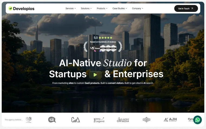Click the 'From marketing sites to custom SaaS' tagline

point(103,83)
